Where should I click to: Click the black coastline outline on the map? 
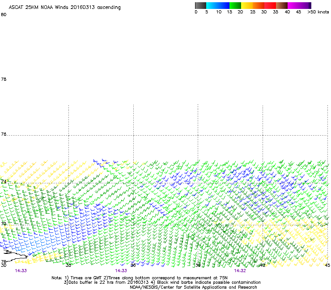click(x=15, y=256)
